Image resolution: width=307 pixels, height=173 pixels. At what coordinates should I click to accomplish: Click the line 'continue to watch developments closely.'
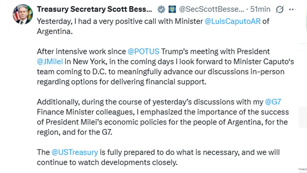pyautogui.click(x=107, y=162)
